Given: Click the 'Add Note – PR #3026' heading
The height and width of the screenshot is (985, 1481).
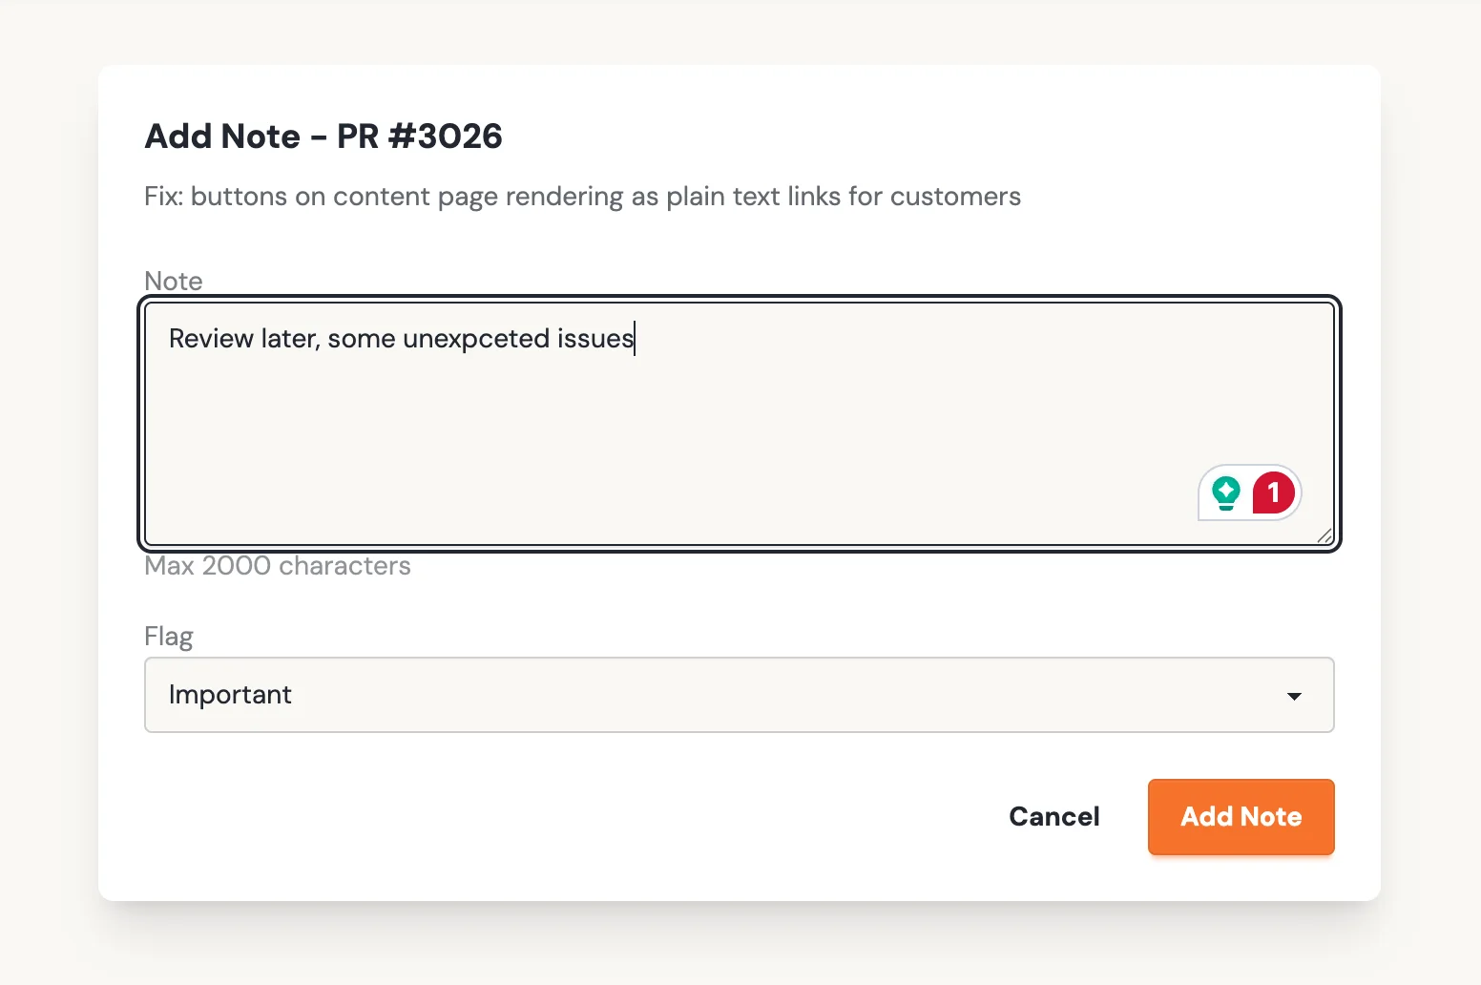Looking at the screenshot, I should [x=323, y=136].
